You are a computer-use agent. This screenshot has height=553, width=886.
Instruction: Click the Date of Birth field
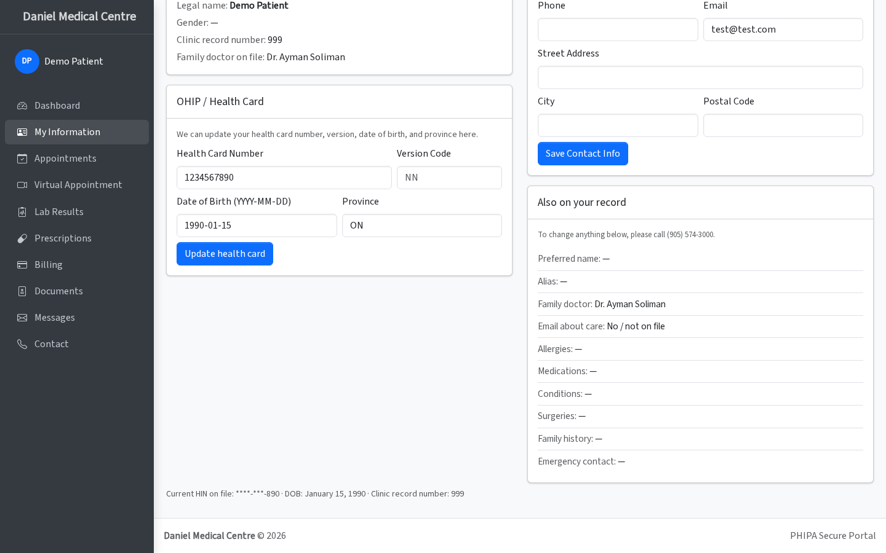coord(257,226)
